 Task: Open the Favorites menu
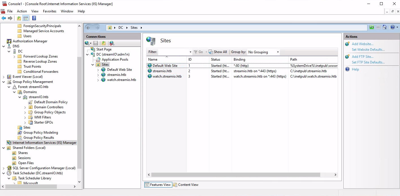50,11
